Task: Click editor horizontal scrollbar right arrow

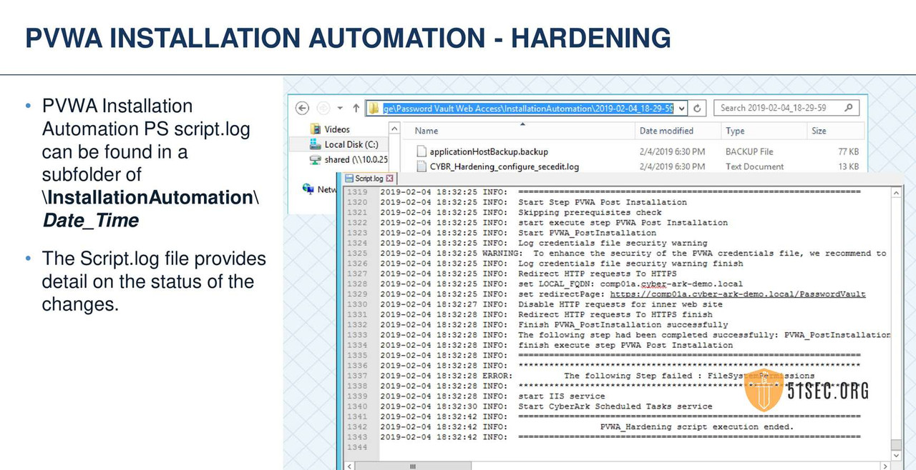Action: 885,466
